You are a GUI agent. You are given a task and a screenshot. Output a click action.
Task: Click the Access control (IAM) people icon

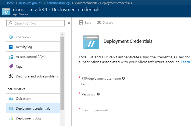pos(11,57)
